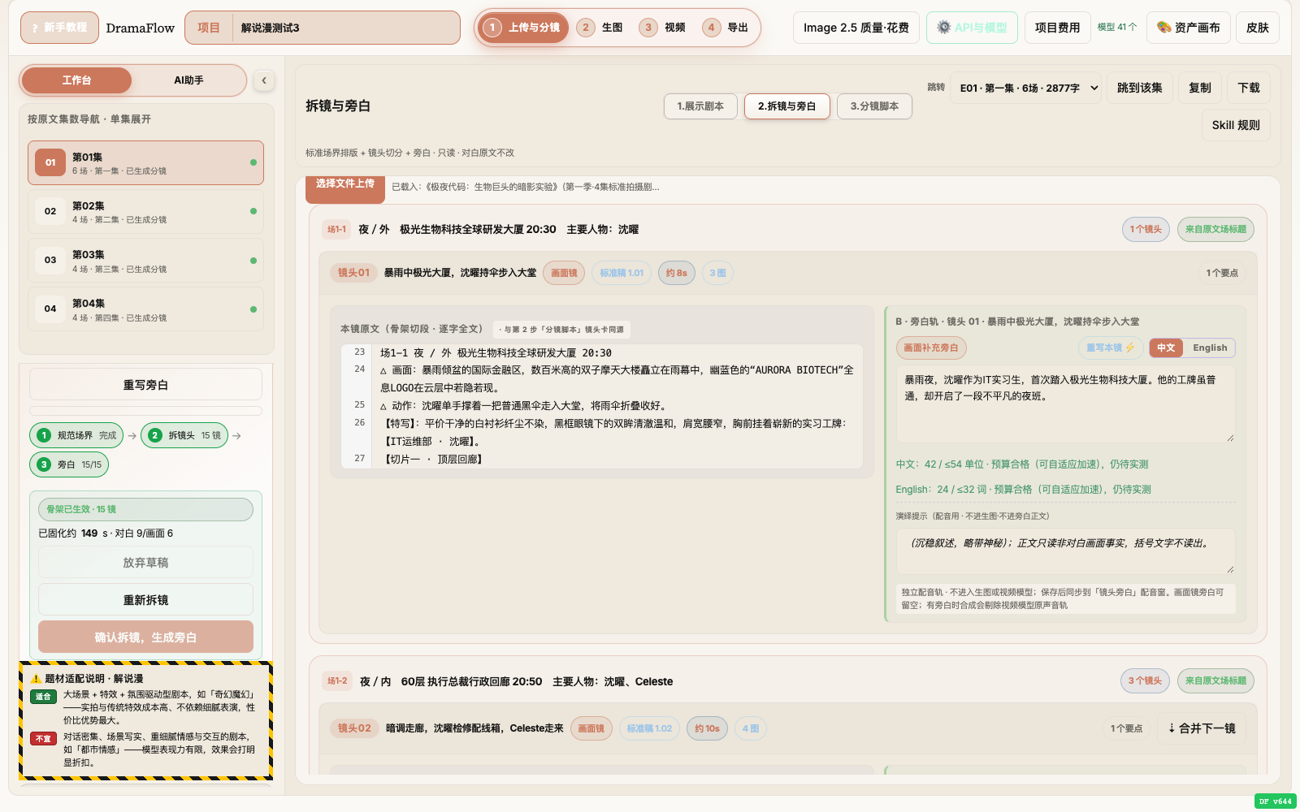
Task: Click 重写旁白 button
Action: [145, 385]
